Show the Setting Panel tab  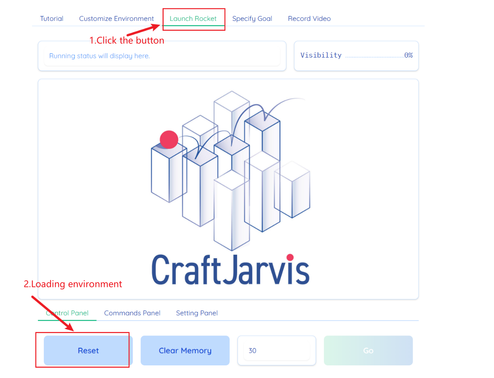[197, 313]
